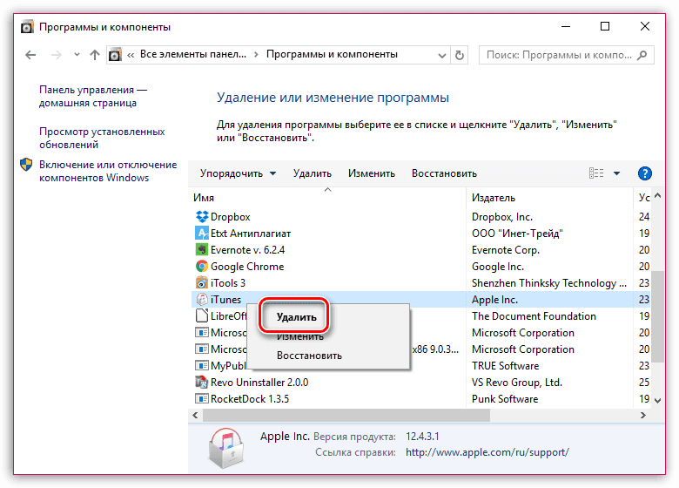This screenshot has height=488, width=679.
Task: Open the blue help icon
Action: coord(645,173)
